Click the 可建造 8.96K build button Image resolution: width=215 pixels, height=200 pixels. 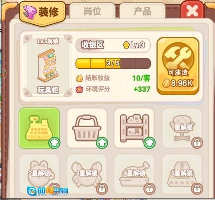coord(178,66)
